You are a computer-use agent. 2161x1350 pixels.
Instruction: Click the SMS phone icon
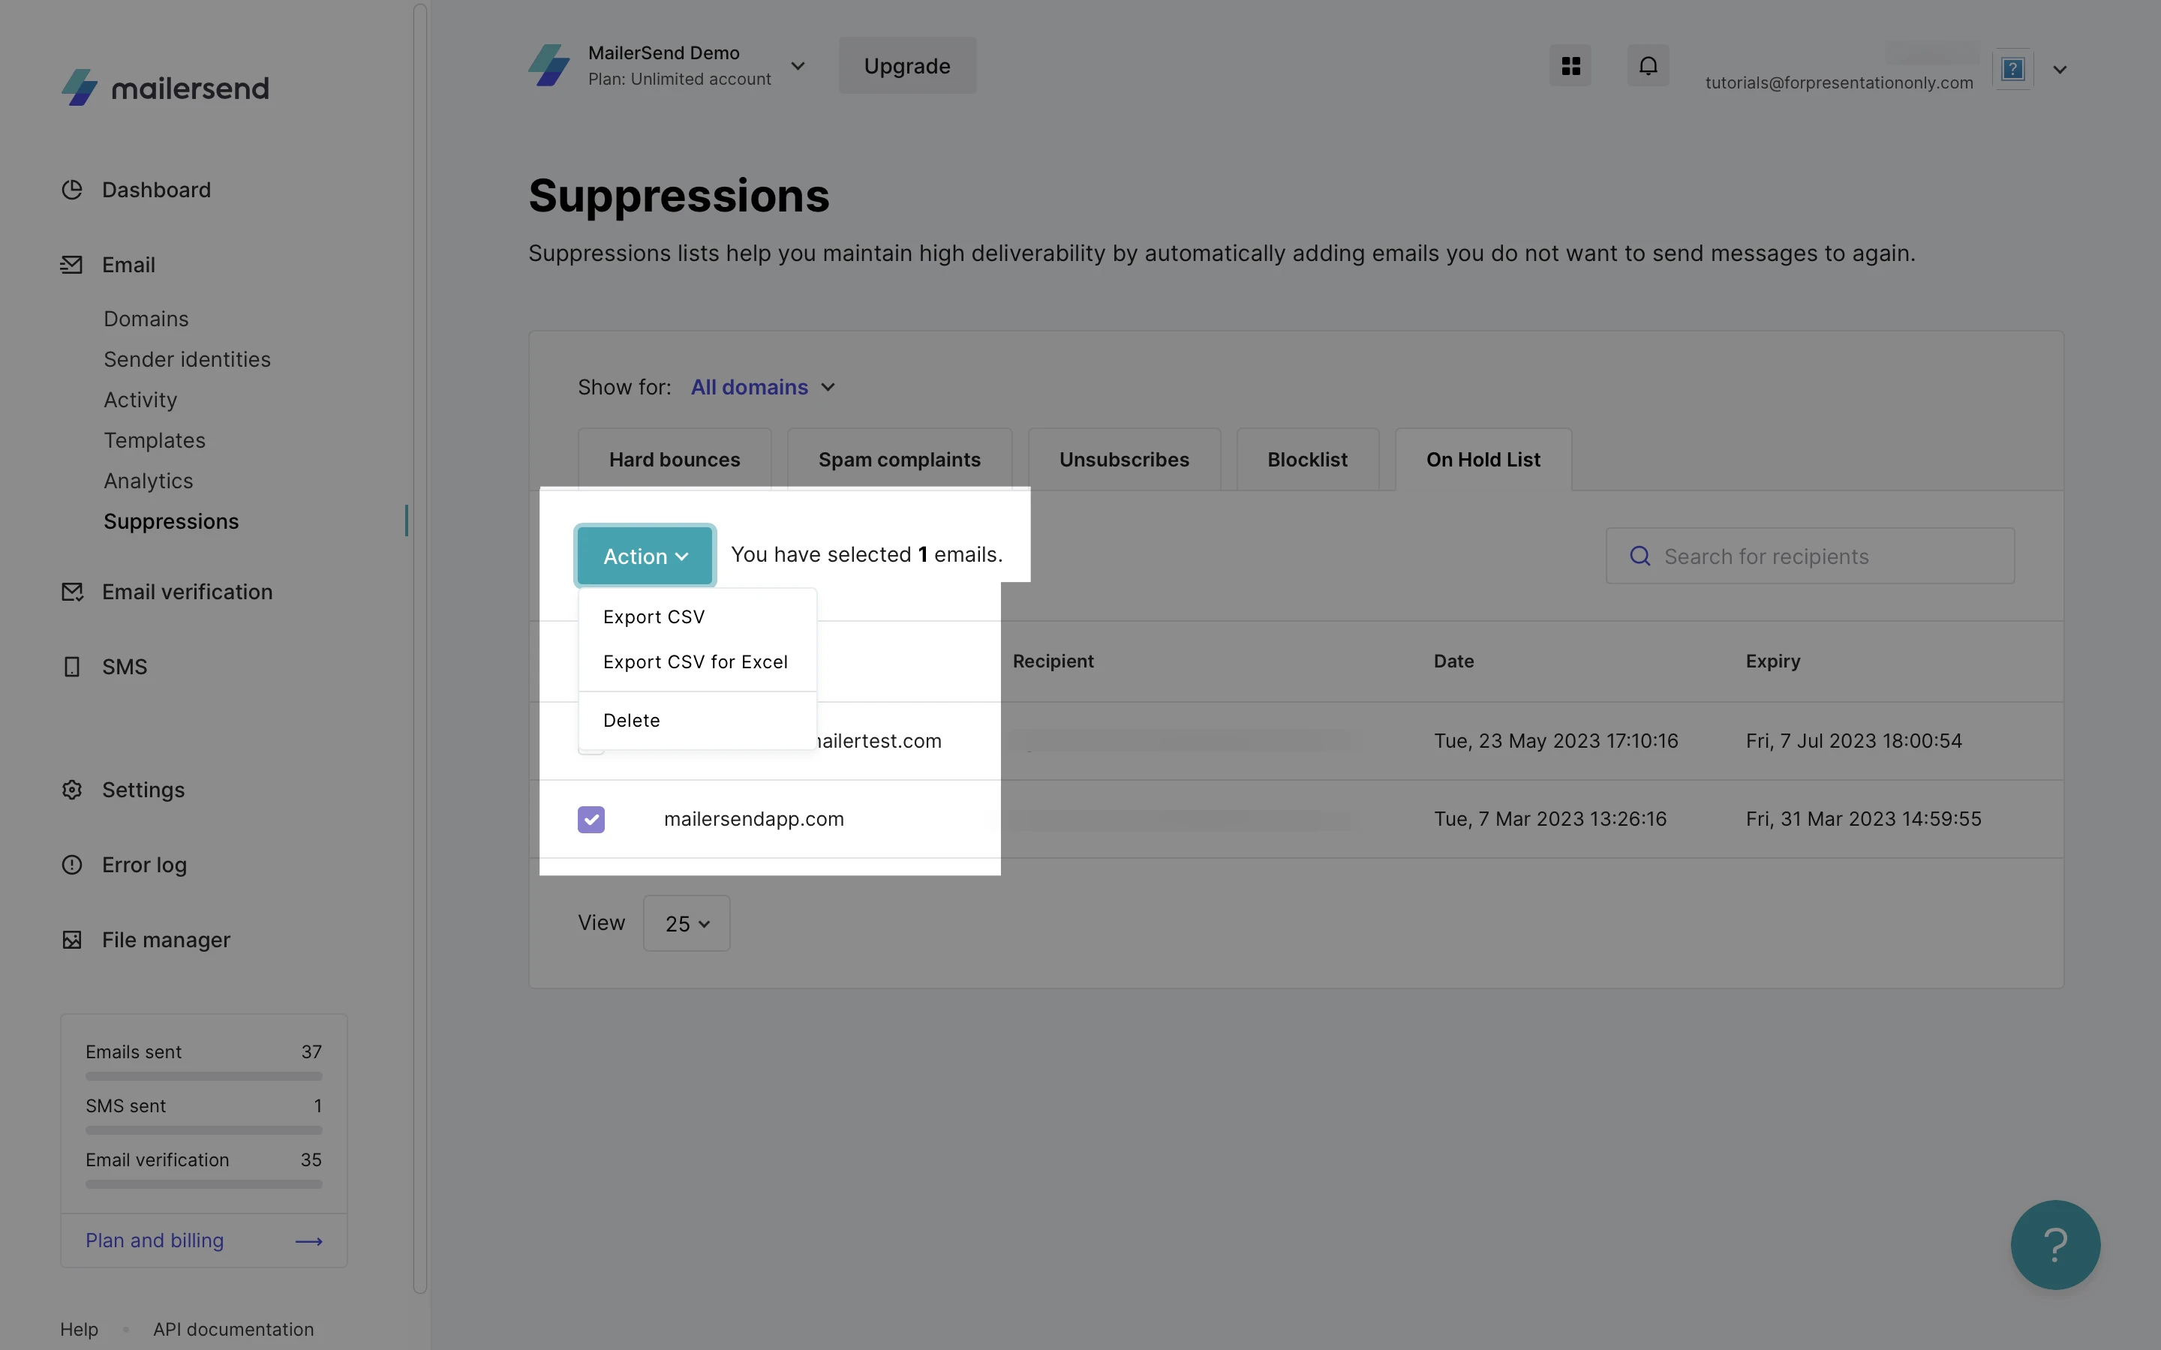[72, 667]
